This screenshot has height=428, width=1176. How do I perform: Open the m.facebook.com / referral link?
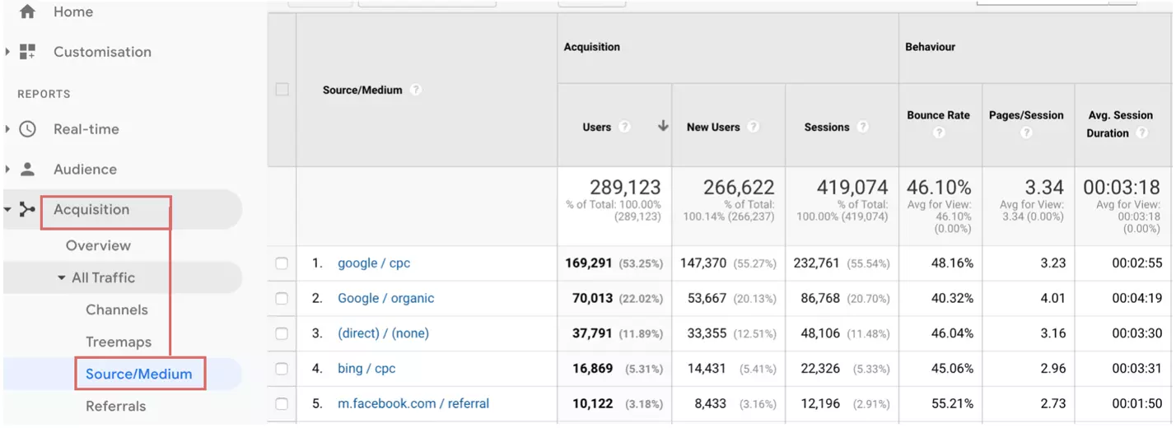click(x=413, y=404)
